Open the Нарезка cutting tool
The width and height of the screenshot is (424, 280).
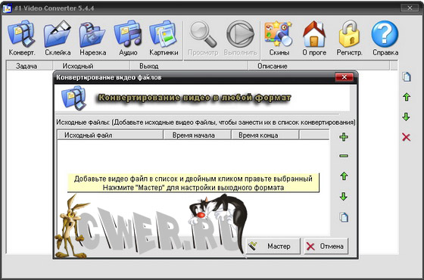[92, 39]
